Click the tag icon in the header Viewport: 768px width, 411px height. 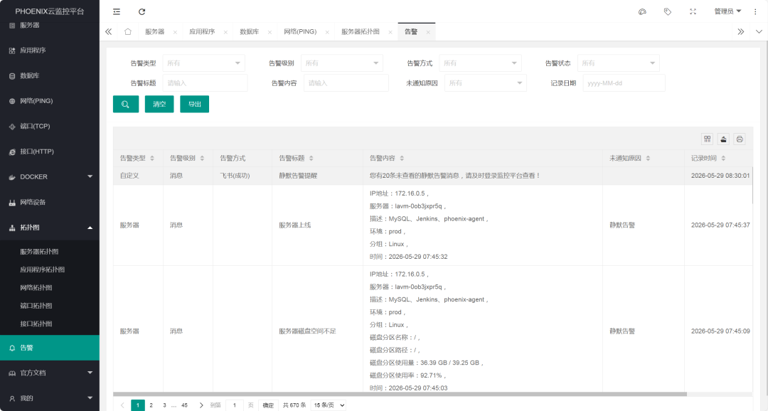667,11
